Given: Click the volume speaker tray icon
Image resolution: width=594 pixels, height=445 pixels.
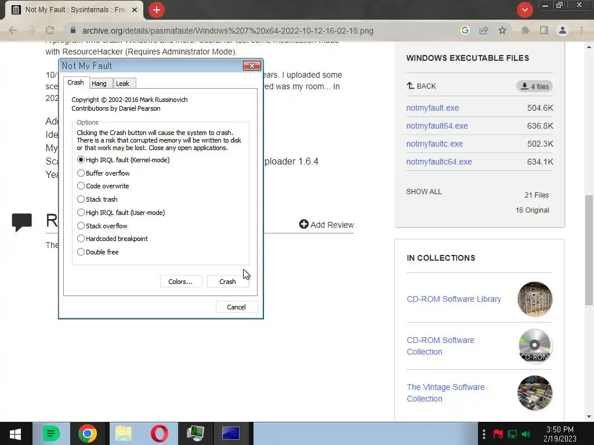Looking at the screenshot, I should 526,433.
